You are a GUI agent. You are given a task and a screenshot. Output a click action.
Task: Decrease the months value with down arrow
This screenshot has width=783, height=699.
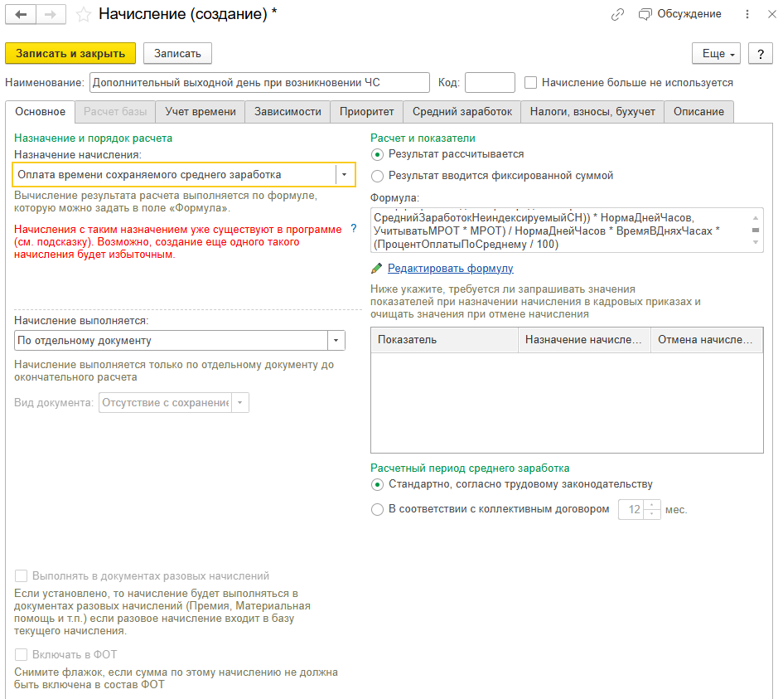pyautogui.click(x=651, y=514)
